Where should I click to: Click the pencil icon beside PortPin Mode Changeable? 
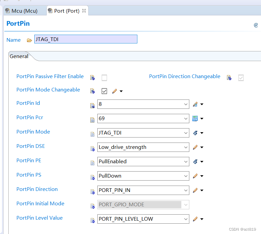click(x=115, y=91)
